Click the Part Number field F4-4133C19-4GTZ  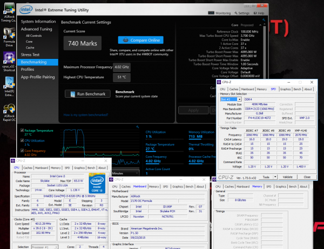click(260, 118)
